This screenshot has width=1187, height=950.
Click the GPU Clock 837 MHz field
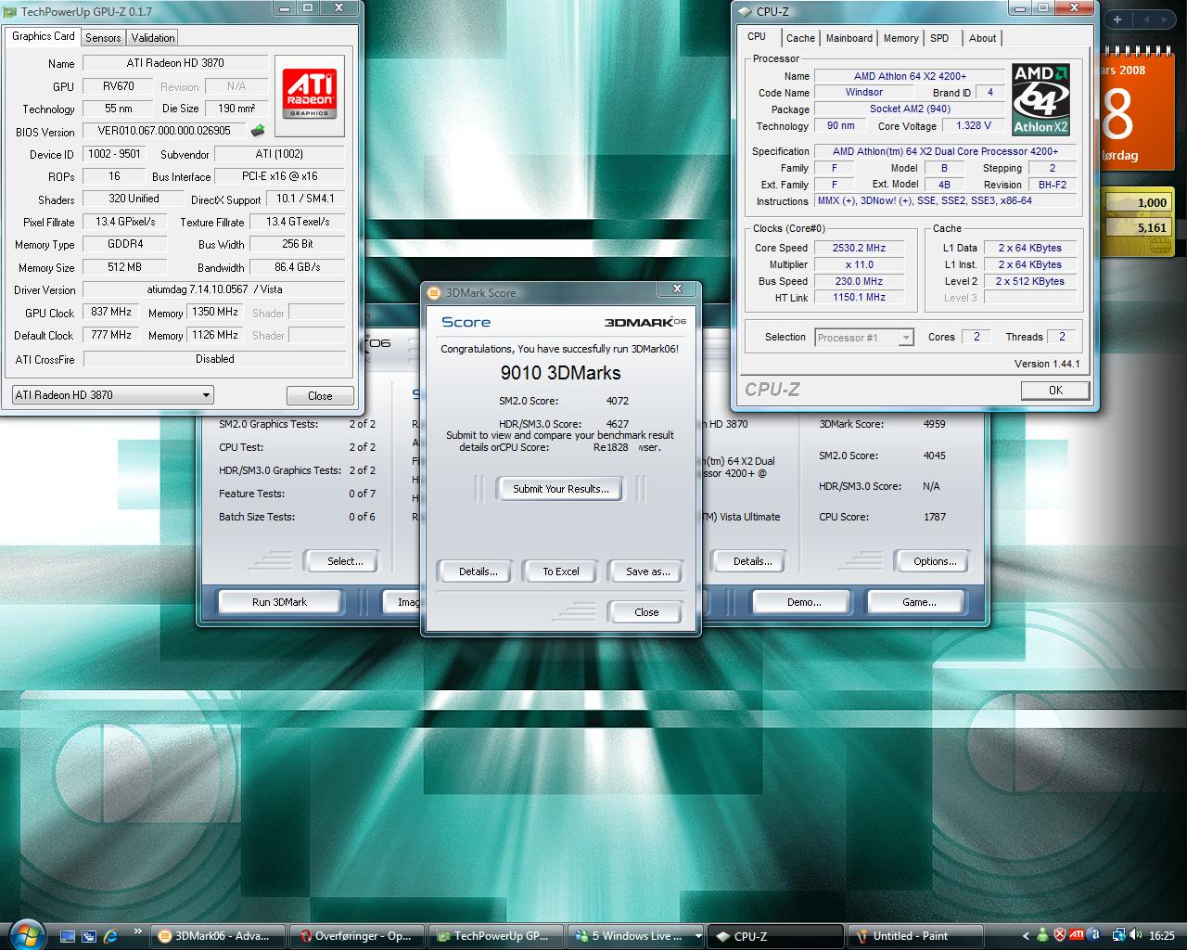(111, 313)
